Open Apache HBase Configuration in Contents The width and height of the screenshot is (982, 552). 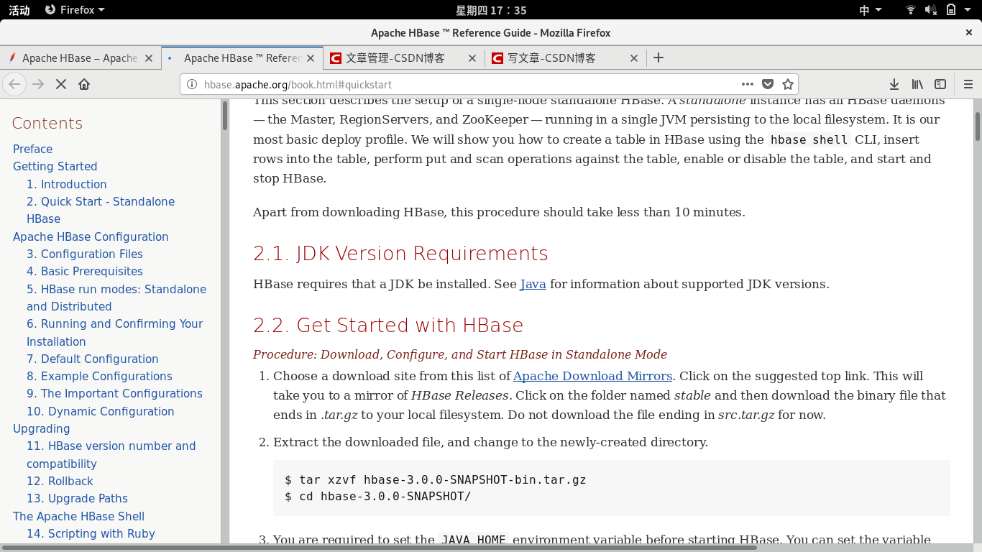click(91, 236)
